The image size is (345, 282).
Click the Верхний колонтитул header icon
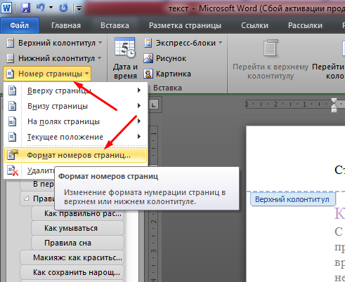tap(10, 43)
